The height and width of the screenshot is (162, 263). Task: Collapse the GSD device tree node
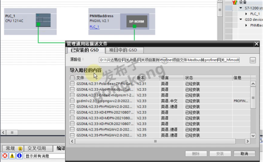[241, 19]
